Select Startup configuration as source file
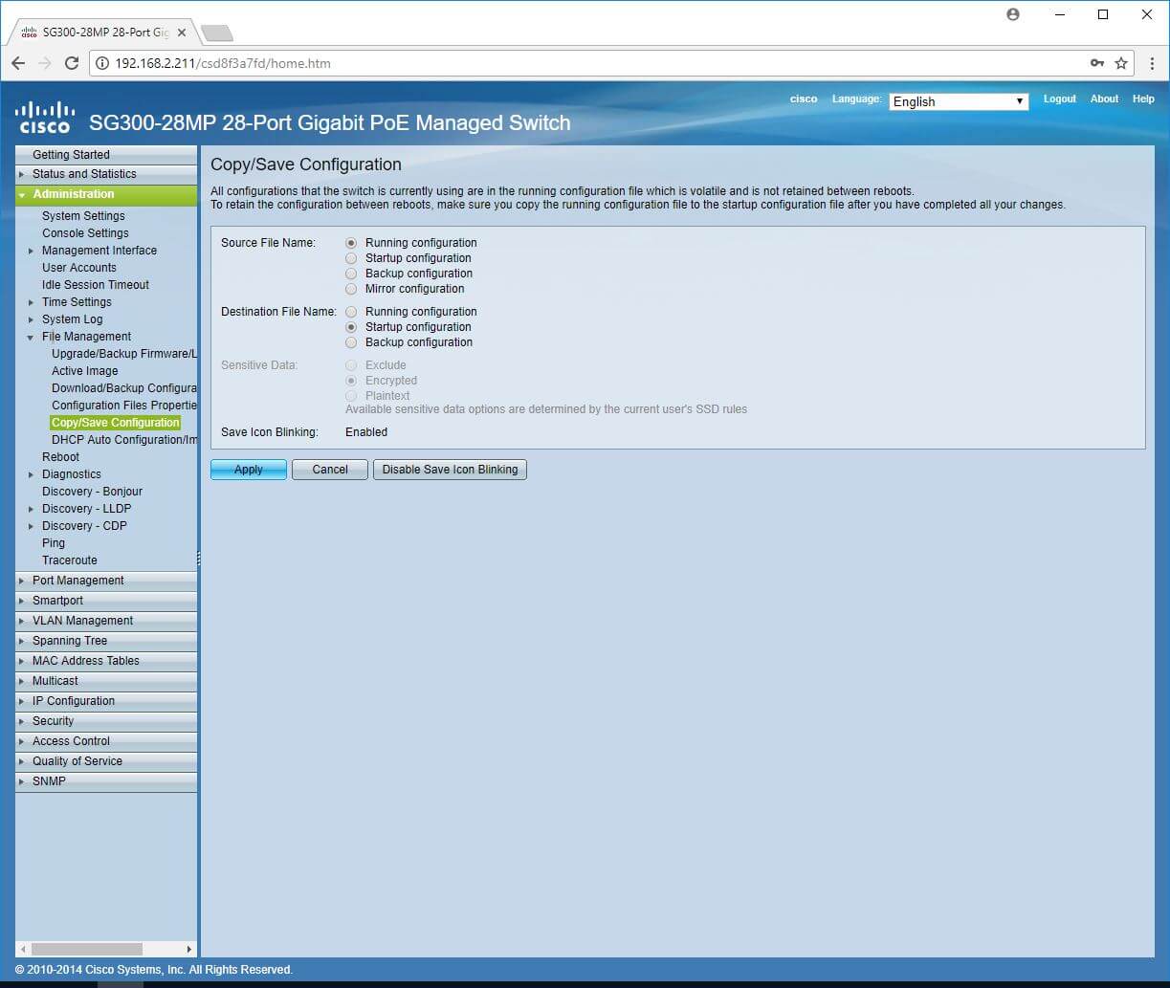 point(351,258)
